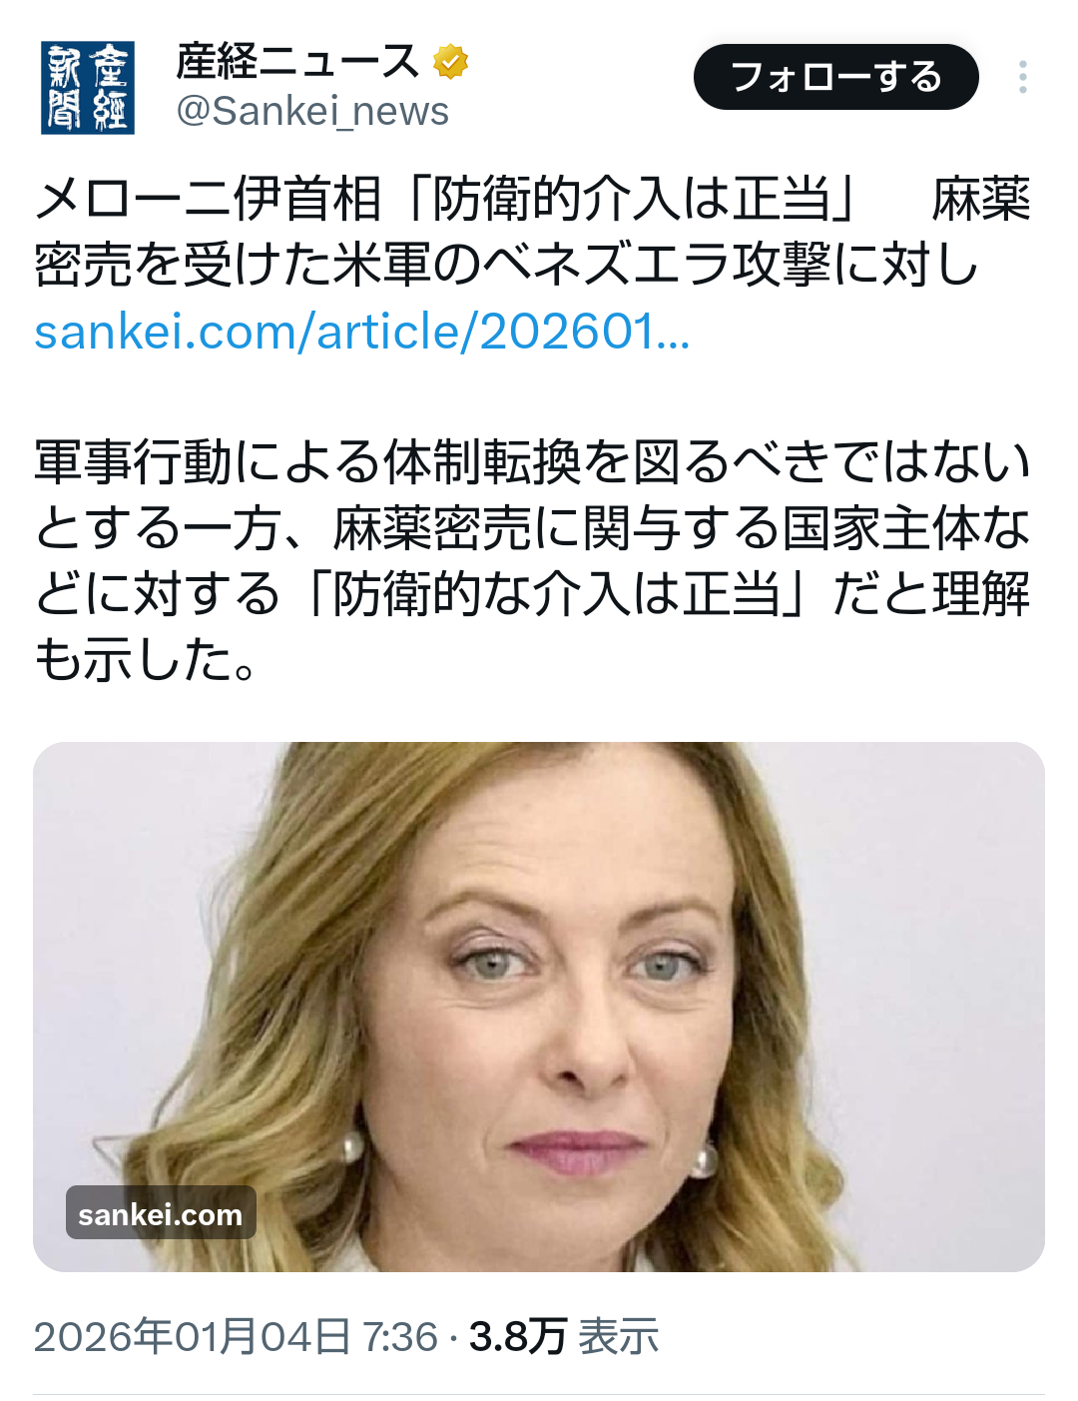This screenshot has width=1078, height=1401.
Task: Open the sankei.com/article/202601… link
Action: pyautogui.click(x=362, y=332)
